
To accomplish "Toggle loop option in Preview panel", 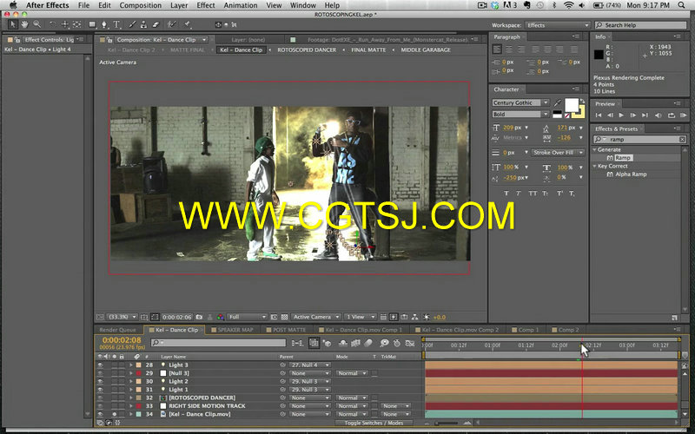I will 671,115.
